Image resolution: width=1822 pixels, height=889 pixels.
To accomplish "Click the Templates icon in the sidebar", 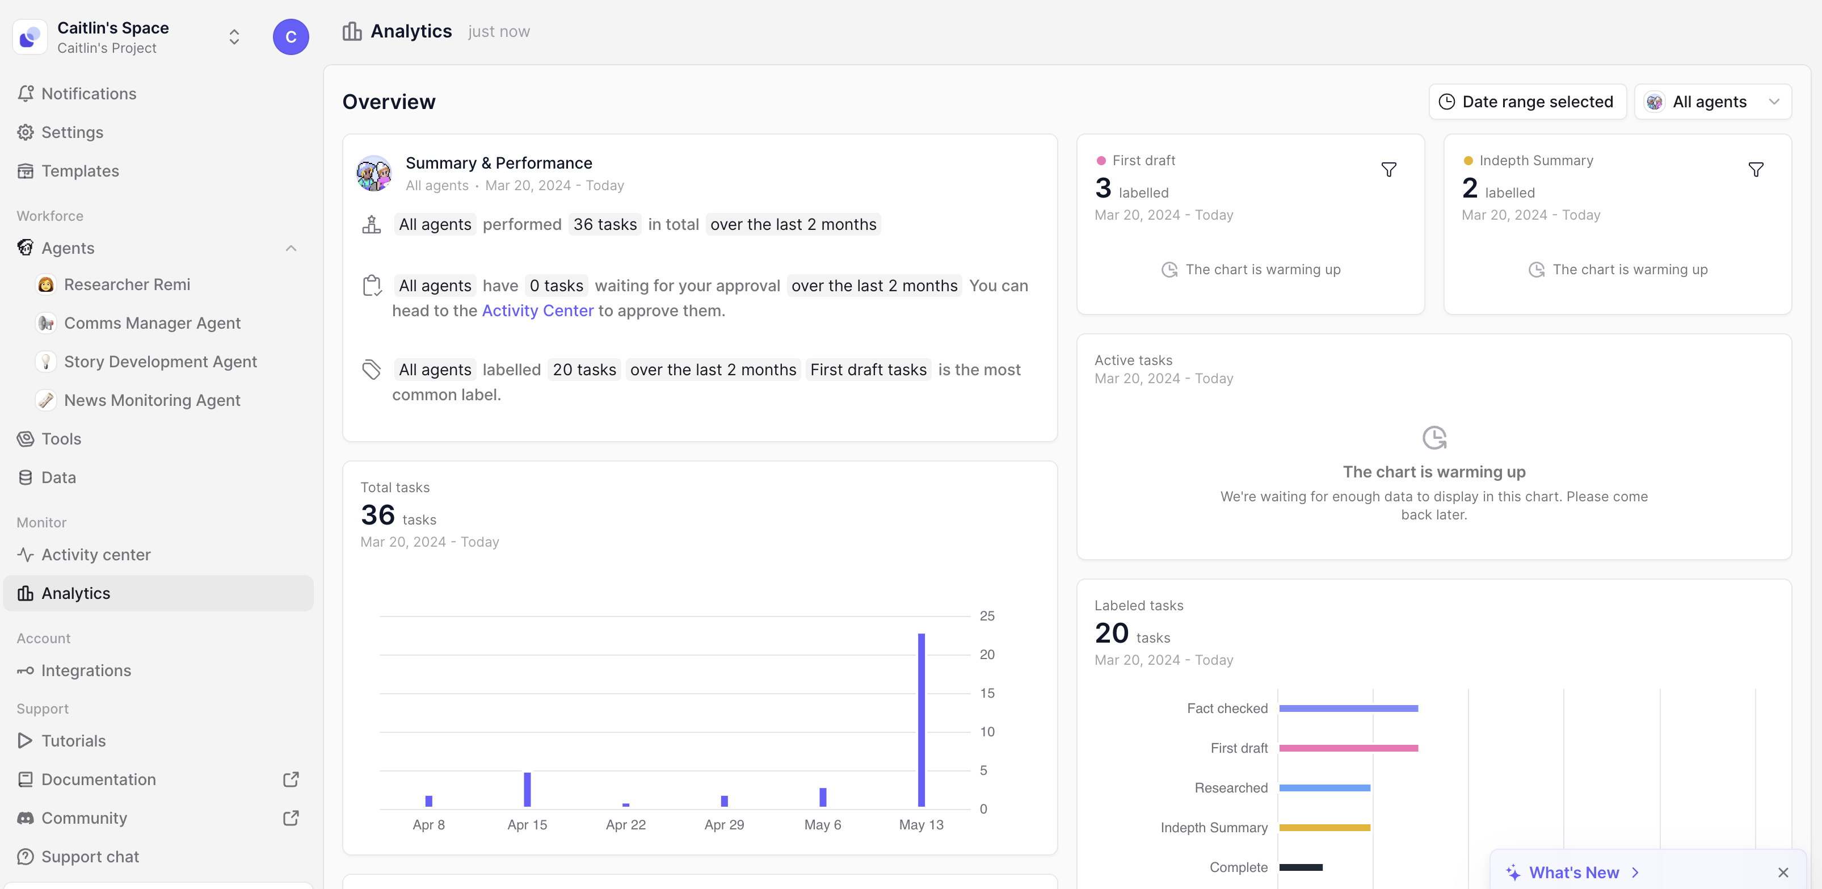I will point(26,170).
